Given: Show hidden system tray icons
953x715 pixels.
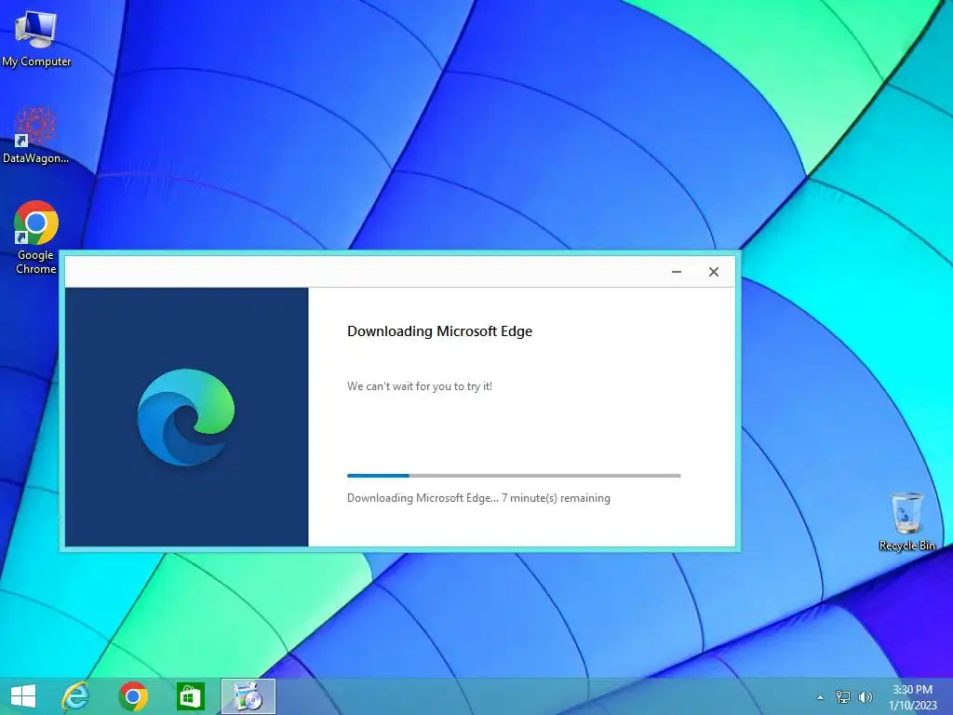Looking at the screenshot, I should (x=821, y=697).
